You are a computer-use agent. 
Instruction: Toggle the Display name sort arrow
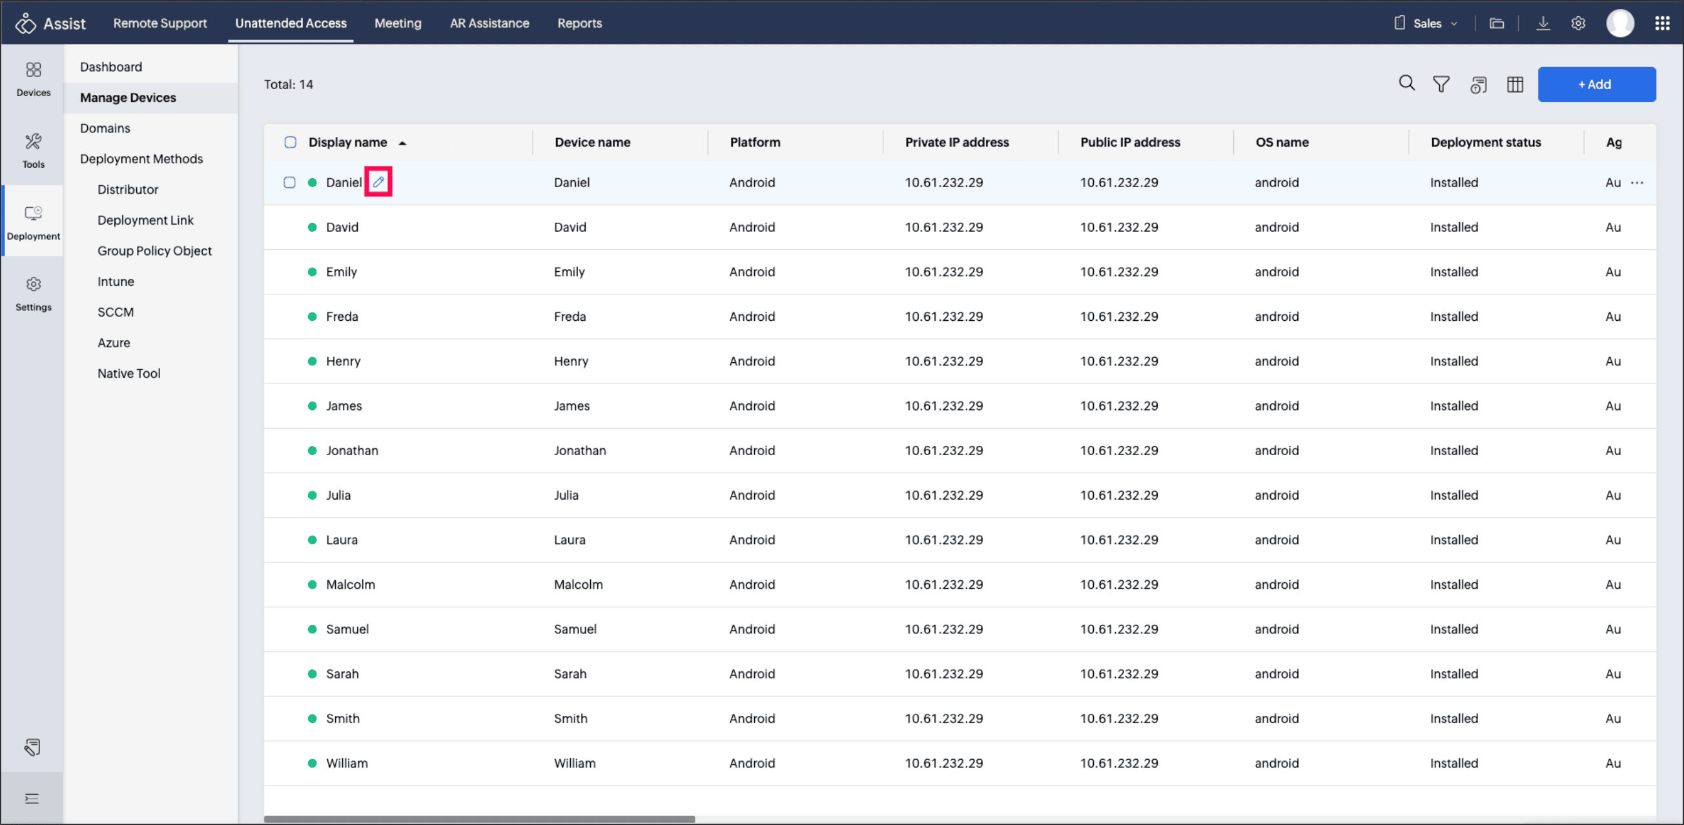click(403, 143)
